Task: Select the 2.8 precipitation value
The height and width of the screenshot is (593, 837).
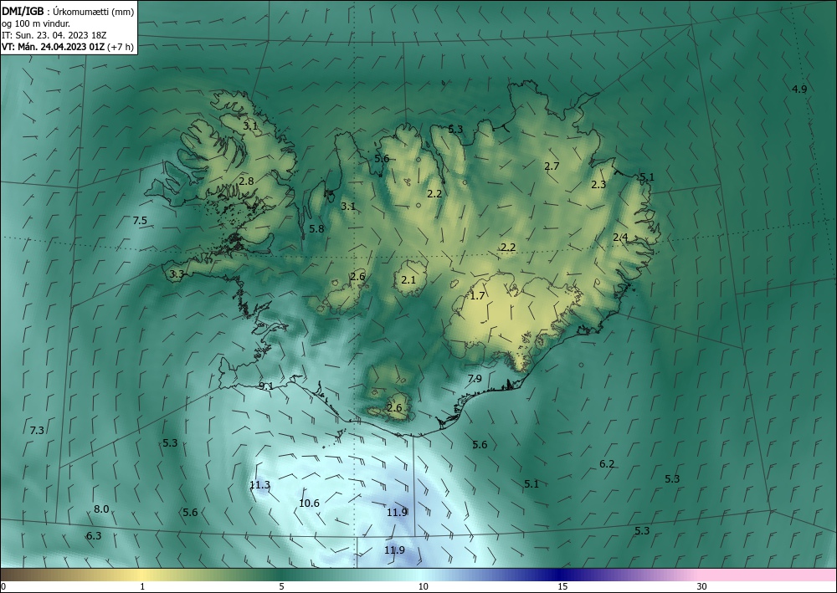Action: [246, 181]
